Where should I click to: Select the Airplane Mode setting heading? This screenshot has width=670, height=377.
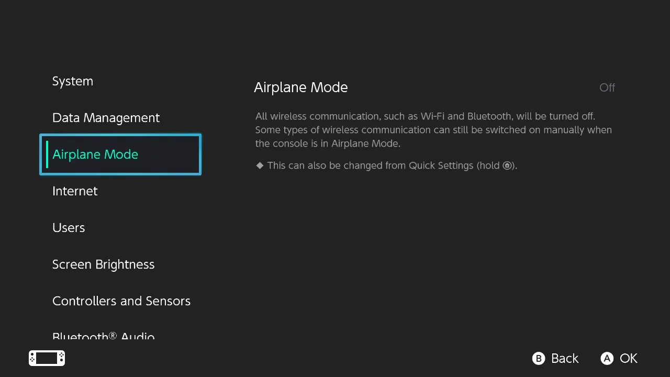click(x=300, y=87)
